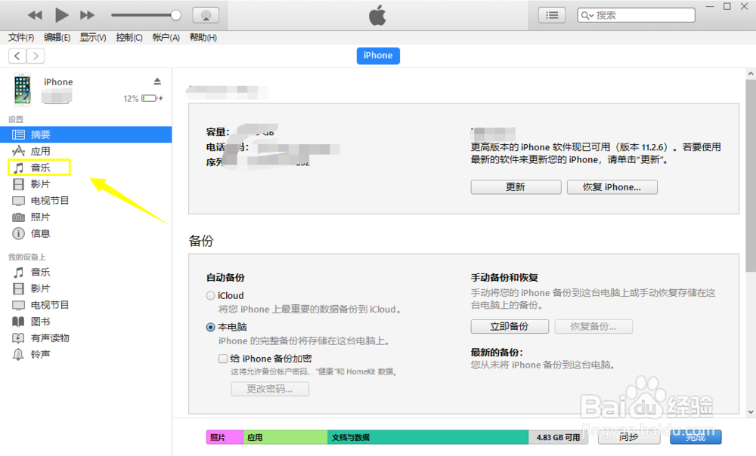Click the 恢复 iPhone... button

pyautogui.click(x=612, y=187)
